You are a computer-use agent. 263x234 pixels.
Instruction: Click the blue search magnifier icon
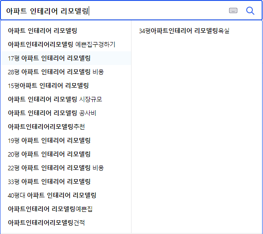(x=250, y=11)
